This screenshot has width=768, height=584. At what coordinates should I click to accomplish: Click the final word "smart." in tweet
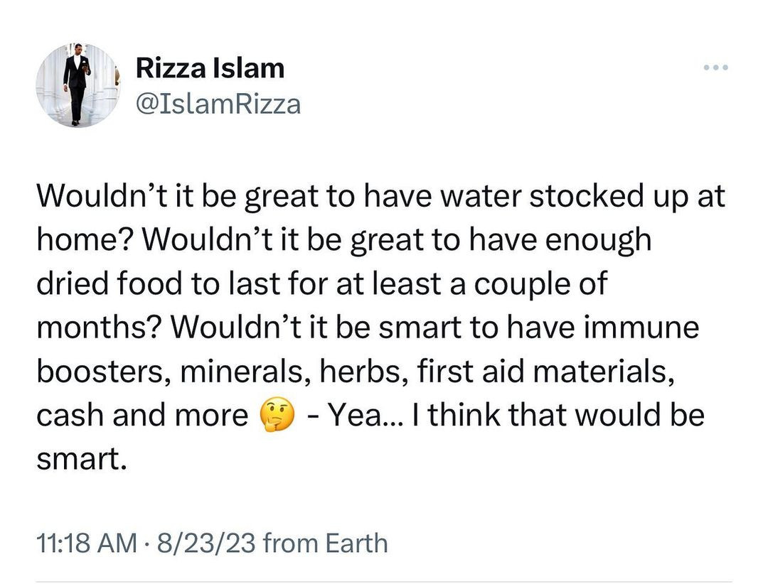[81, 459]
